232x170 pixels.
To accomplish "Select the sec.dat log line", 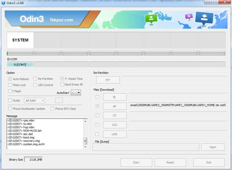I will coord(20,134).
